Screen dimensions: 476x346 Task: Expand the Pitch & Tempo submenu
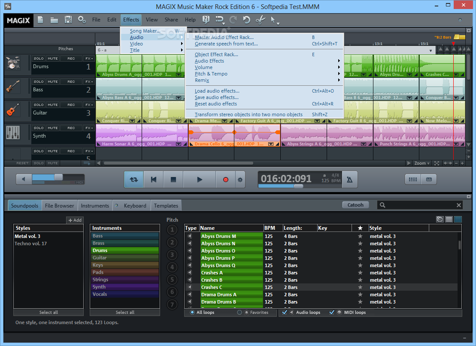(x=264, y=74)
